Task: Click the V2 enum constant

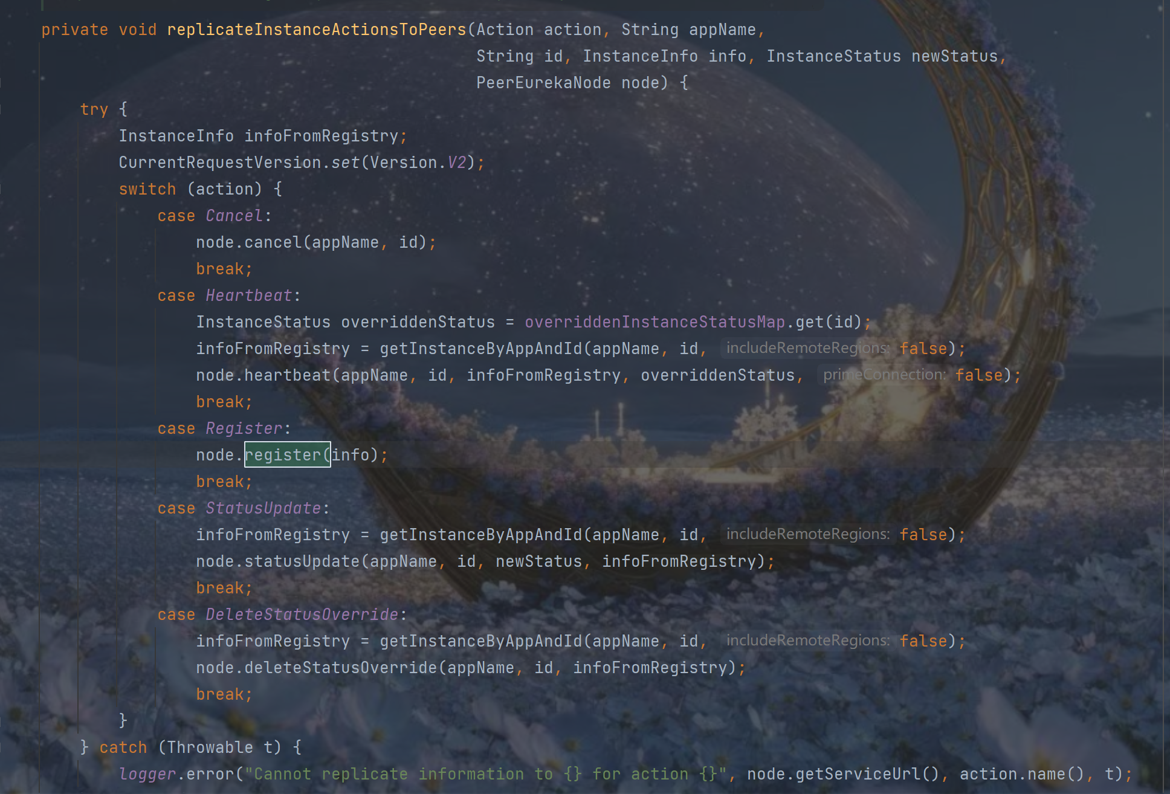Action: pyautogui.click(x=457, y=163)
